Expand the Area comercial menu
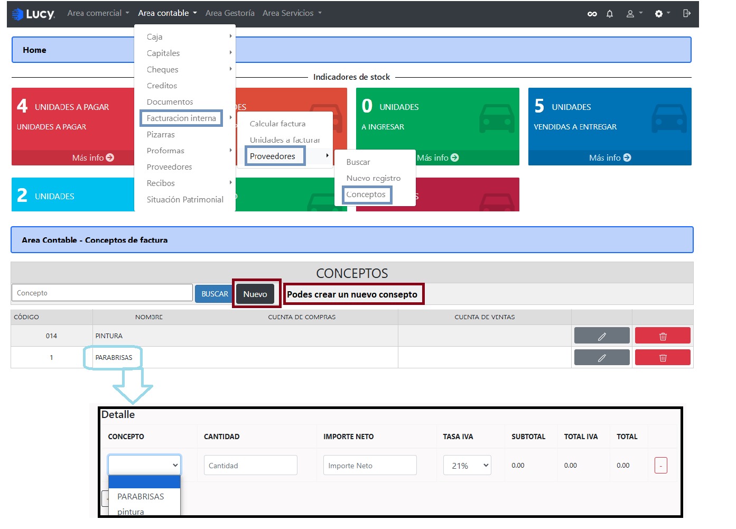 tap(98, 13)
